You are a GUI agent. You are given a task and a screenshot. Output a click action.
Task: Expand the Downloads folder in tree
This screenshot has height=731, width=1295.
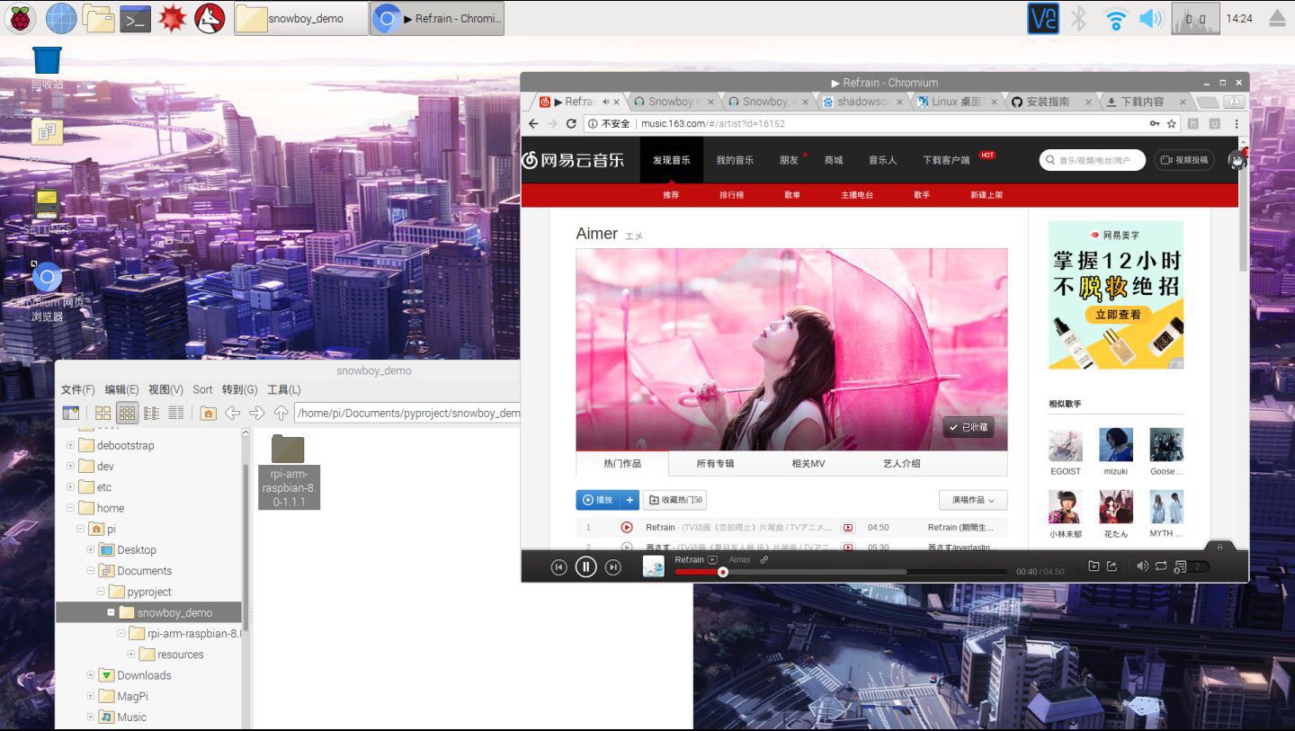pos(91,675)
